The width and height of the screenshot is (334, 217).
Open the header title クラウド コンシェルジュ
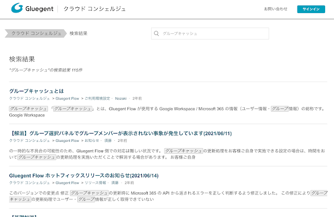tap(94, 9)
